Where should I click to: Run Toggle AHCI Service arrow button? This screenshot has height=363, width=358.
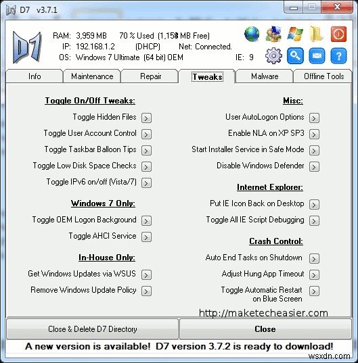[146, 237]
